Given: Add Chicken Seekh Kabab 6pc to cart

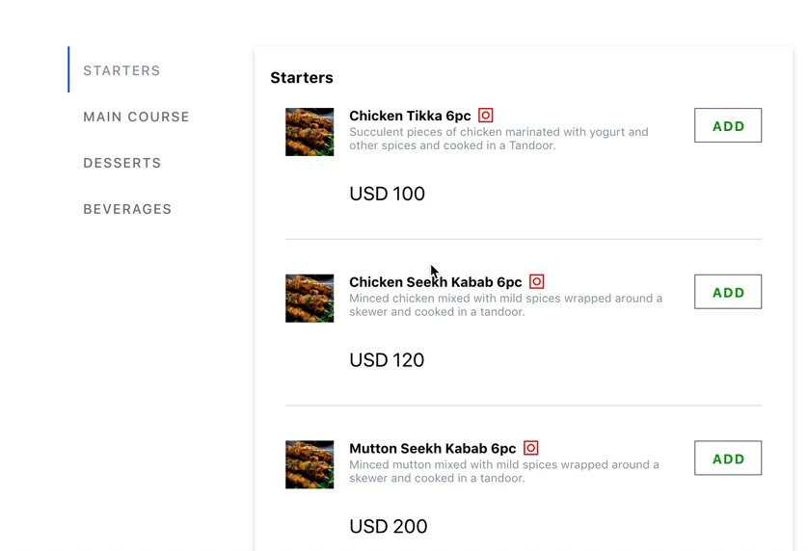Looking at the screenshot, I should click(728, 292).
